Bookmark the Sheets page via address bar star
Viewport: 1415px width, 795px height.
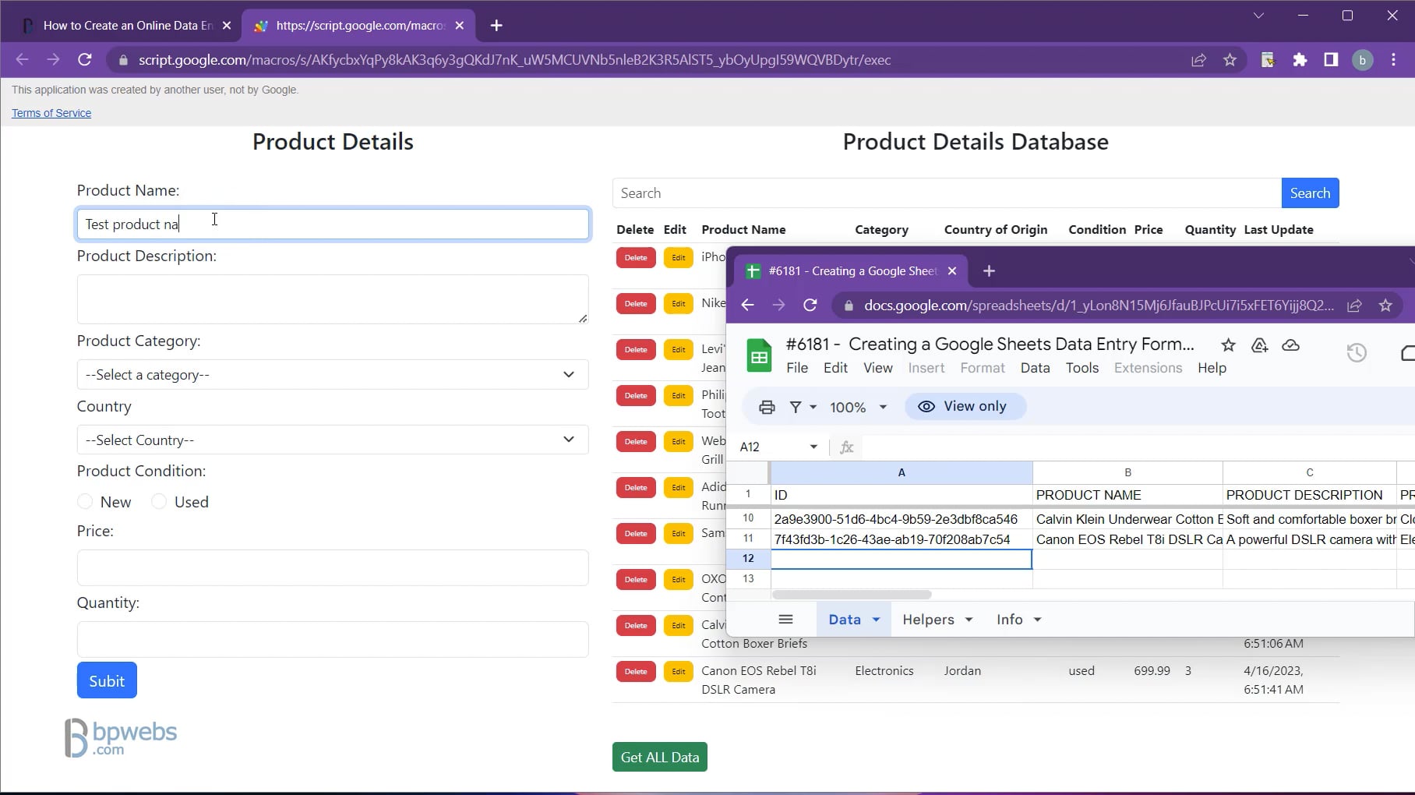click(x=1385, y=305)
